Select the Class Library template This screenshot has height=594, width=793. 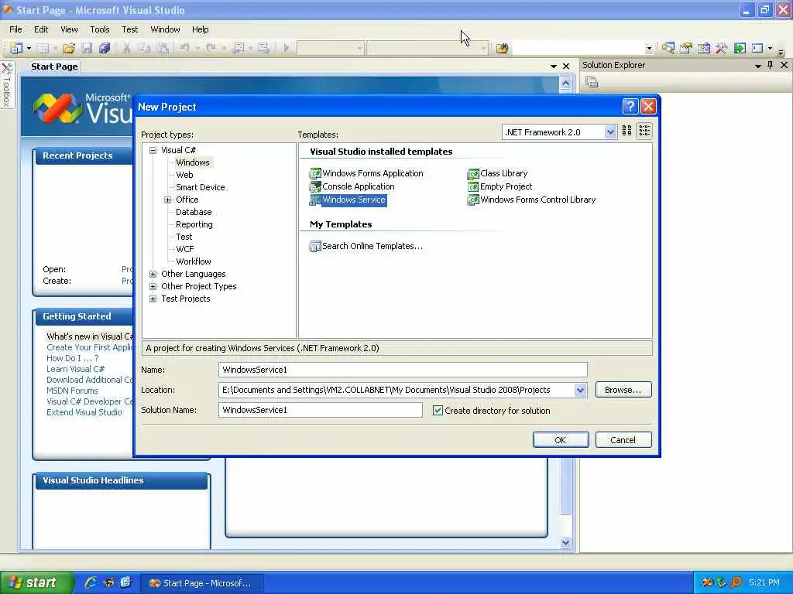point(498,173)
